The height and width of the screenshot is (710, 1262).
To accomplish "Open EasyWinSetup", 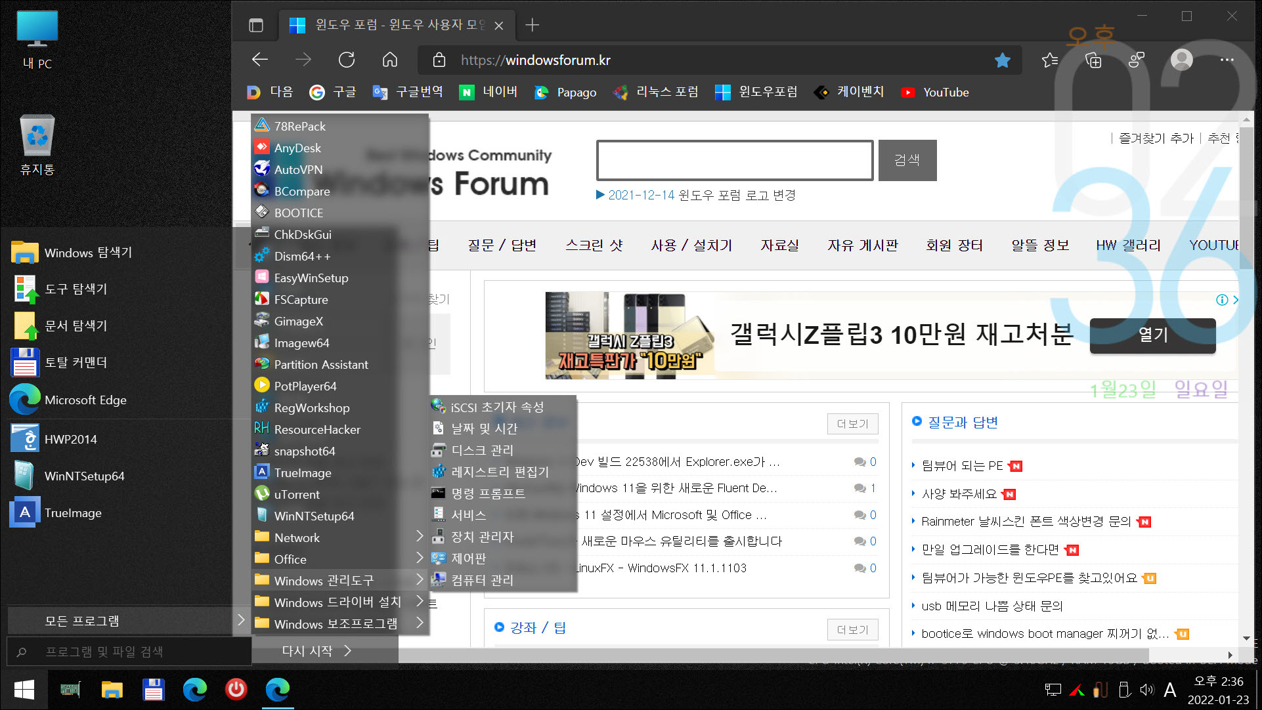I will click(339, 278).
